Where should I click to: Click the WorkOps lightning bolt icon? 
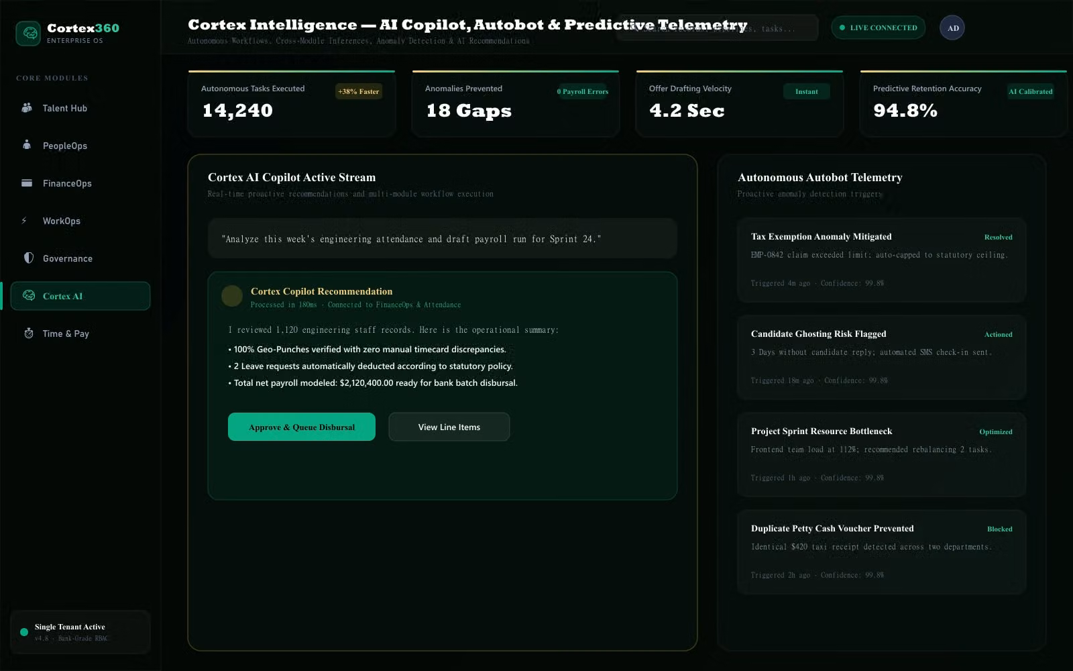tap(24, 220)
